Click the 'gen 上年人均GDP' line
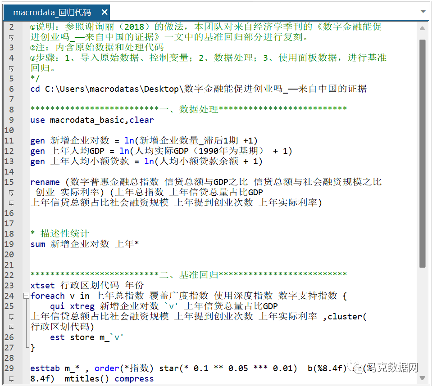 point(161,151)
